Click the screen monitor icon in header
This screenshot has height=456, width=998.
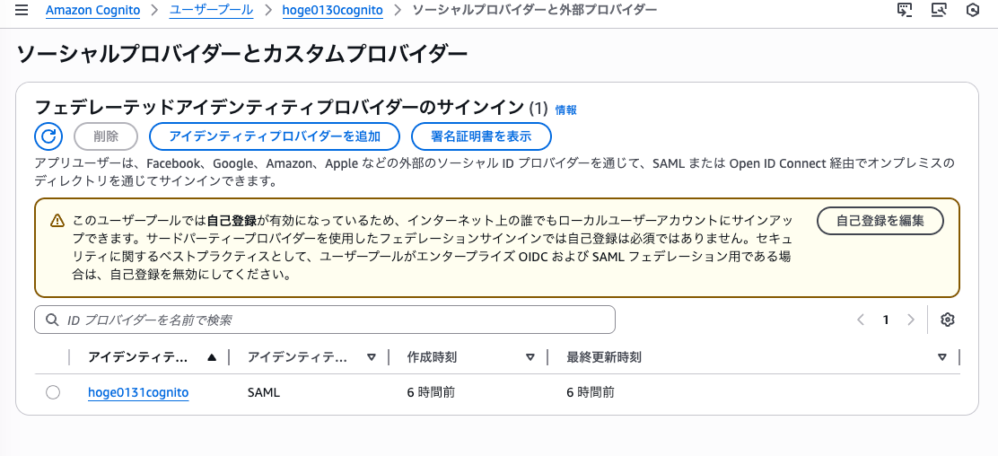point(939,11)
